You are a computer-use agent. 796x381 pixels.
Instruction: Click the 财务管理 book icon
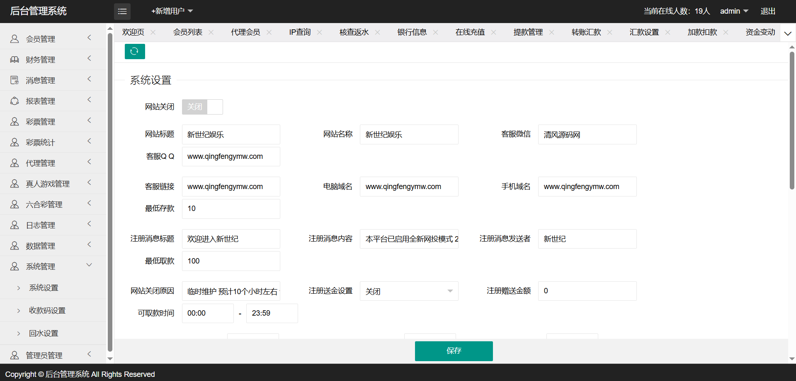[x=15, y=60]
